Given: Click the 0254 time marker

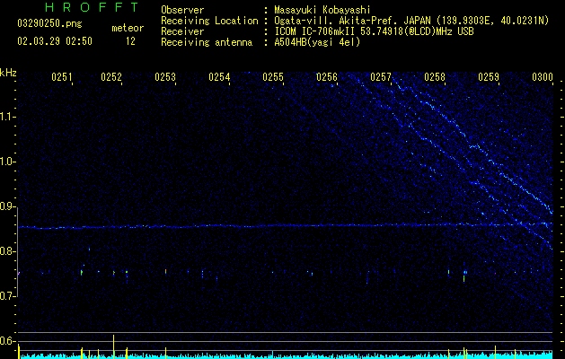Looking at the screenshot, I should point(219,77).
